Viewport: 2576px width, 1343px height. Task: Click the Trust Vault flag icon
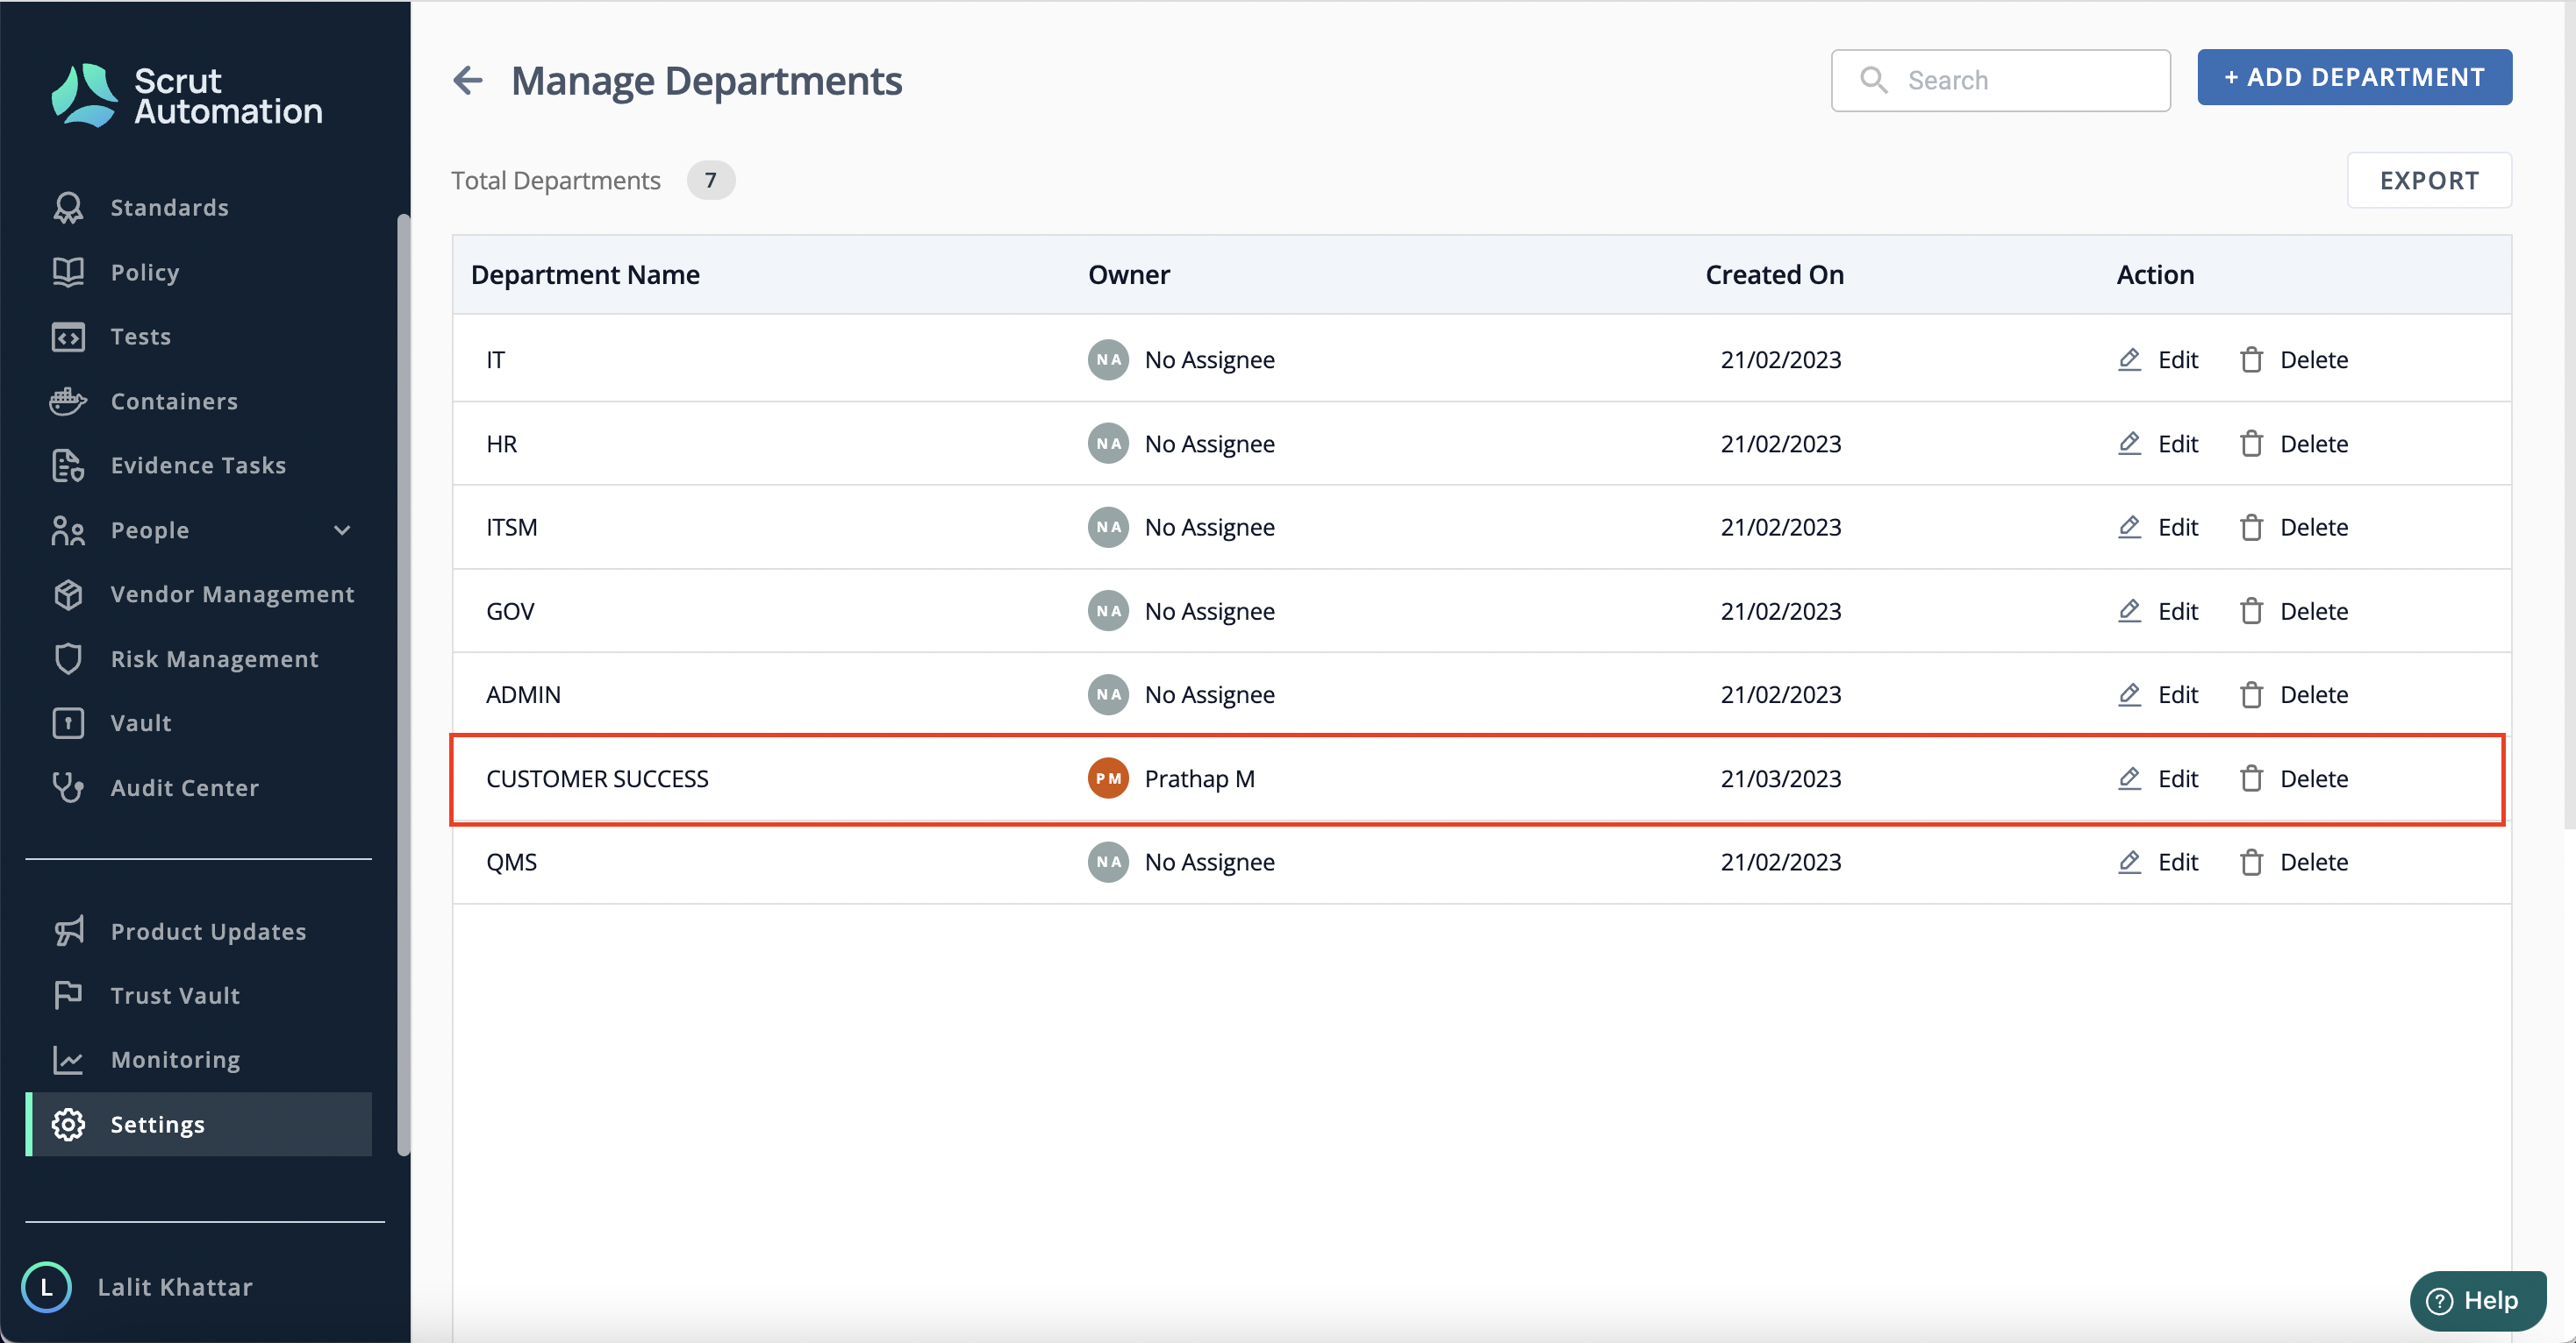pos(68,995)
